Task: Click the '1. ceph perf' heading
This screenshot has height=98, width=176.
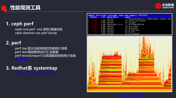Action: (x=20, y=24)
